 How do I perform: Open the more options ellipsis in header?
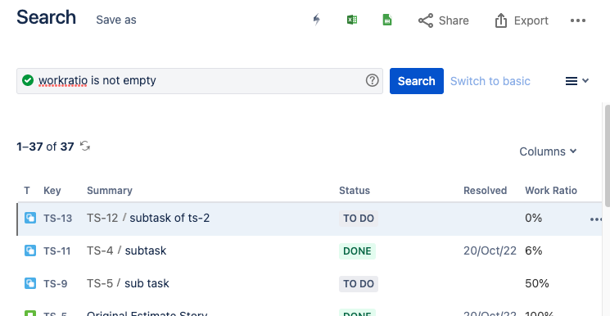pos(578,20)
